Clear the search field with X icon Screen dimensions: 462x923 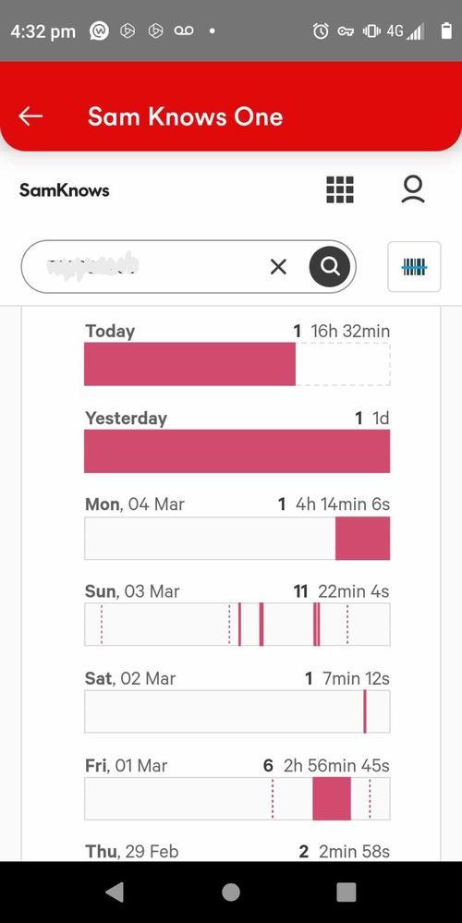(x=278, y=267)
